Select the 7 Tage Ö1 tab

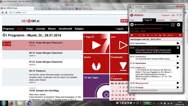pyautogui.click(x=149, y=20)
